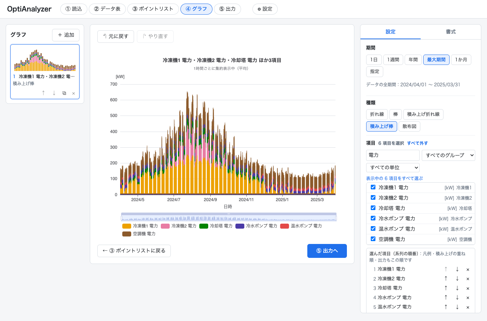487x321 pixels.
Task: Select all six displayed items link
Action: point(394,178)
